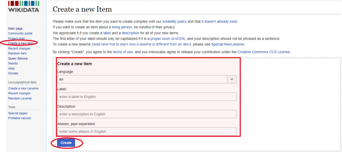
Task: Click the Wikidata logo
Action: point(23,6)
